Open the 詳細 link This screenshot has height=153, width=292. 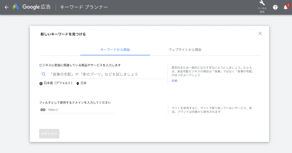coord(174,81)
